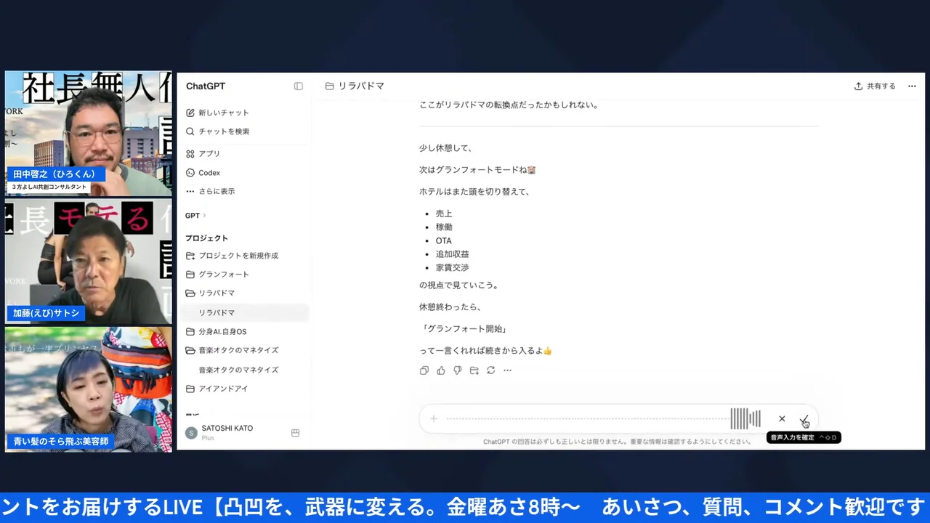This screenshot has width=930, height=523.
Task: Click the Codex icon in sidebar
Action: [190, 173]
